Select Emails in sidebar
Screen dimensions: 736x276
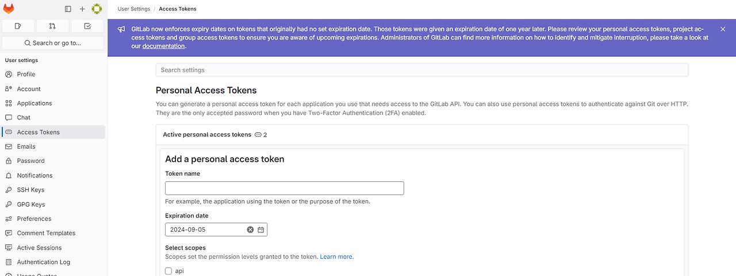pos(53,146)
